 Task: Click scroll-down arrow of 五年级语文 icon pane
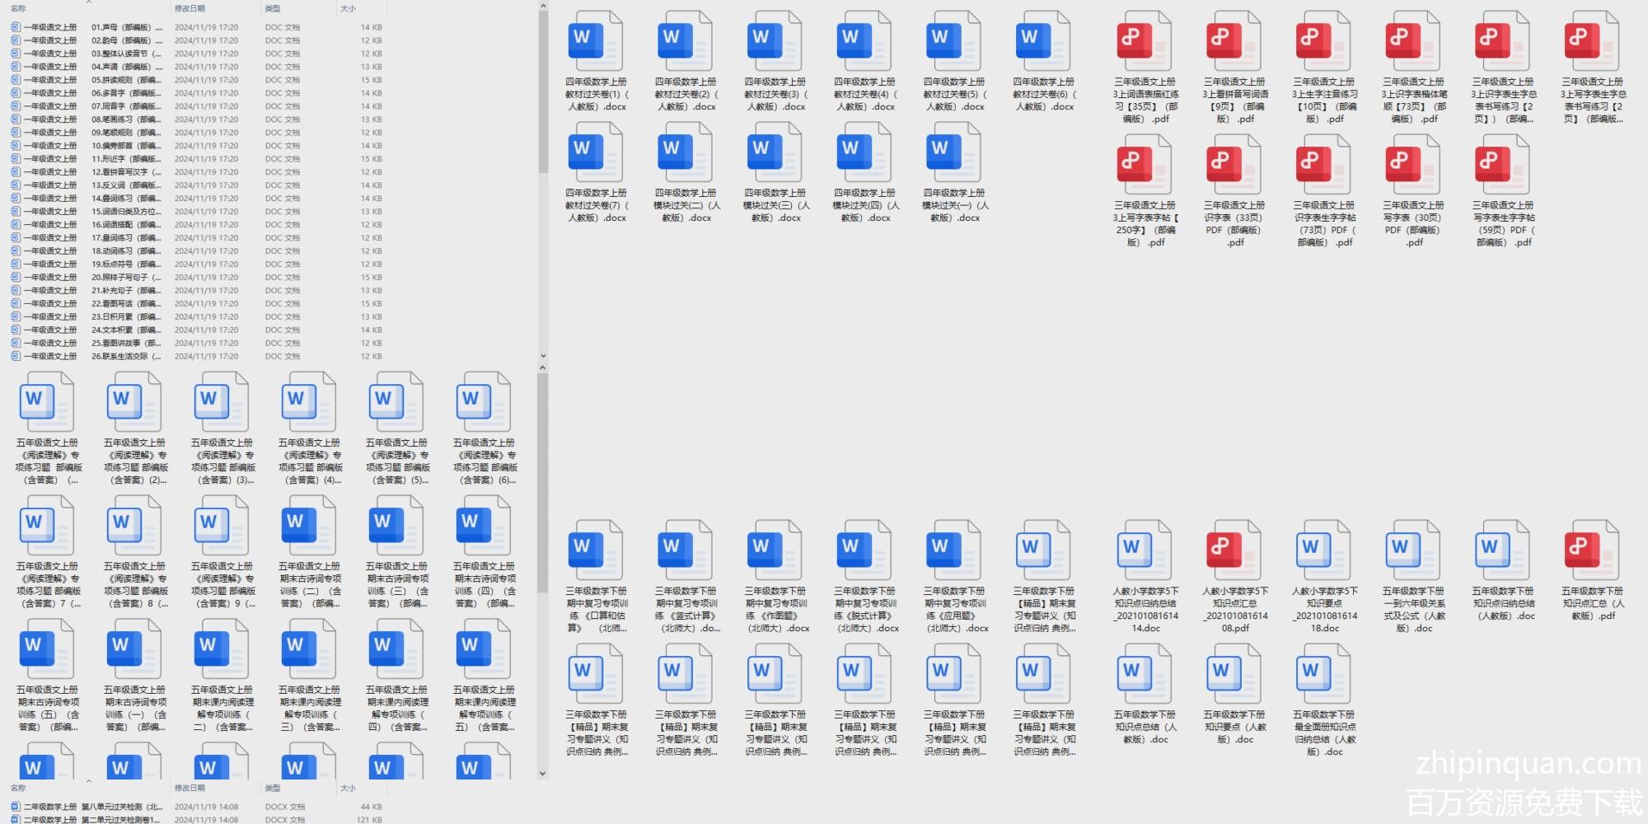point(542,774)
